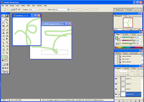Image resolution: width=144 pixels, height=102 pixels.
Task: Switch to the Info tab
Action: tap(126, 16)
